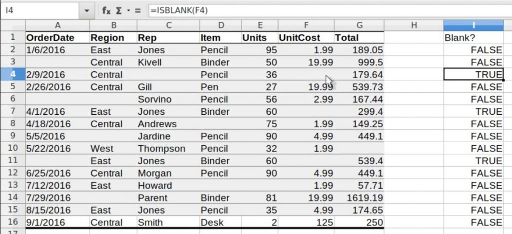The image size is (512, 234).
Task: Select the TRUE cell in row 11
Action: tap(473, 161)
